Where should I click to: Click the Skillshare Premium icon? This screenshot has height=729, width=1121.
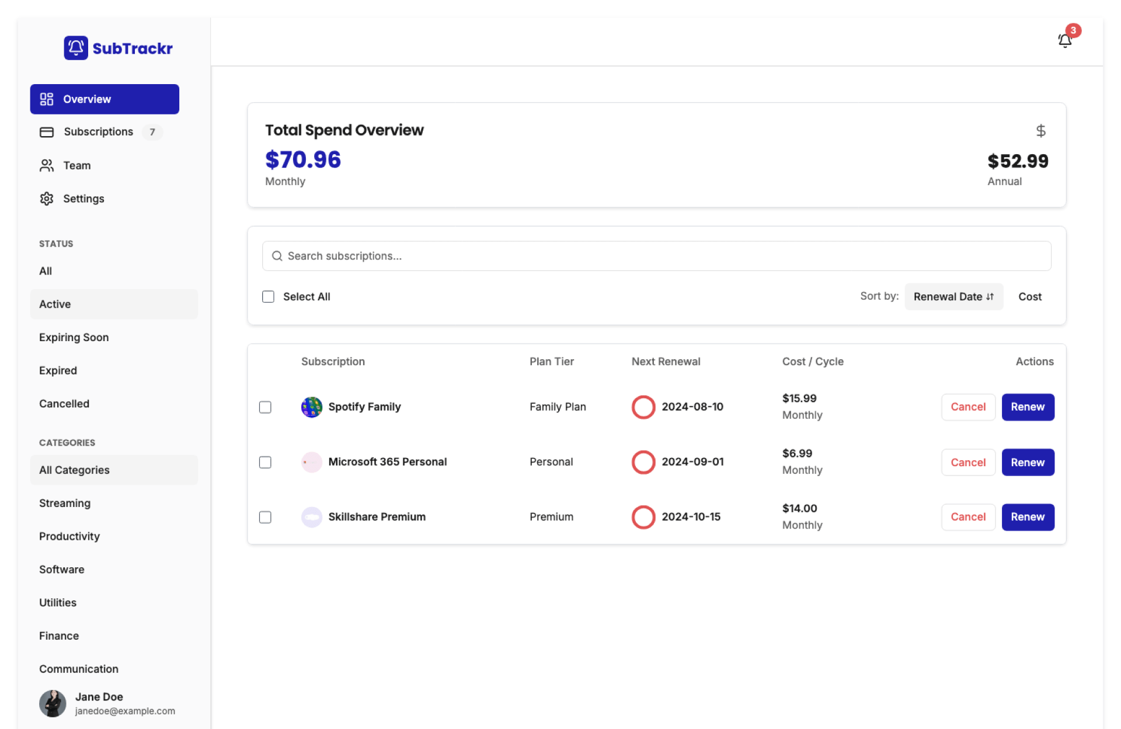[311, 517]
